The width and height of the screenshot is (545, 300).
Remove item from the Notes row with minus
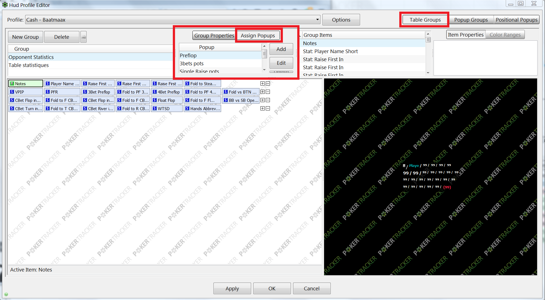click(x=268, y=84)
